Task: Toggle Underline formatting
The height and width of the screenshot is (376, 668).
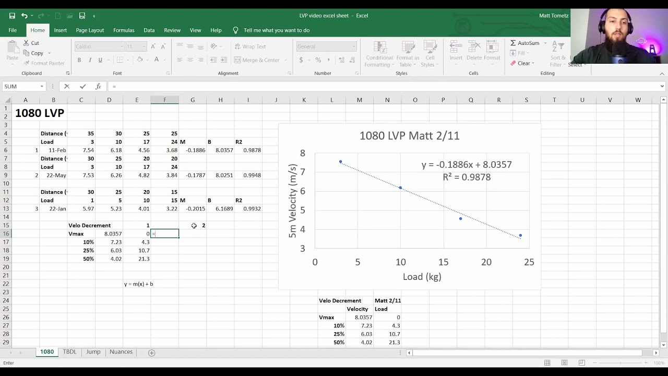Action: 100,60
